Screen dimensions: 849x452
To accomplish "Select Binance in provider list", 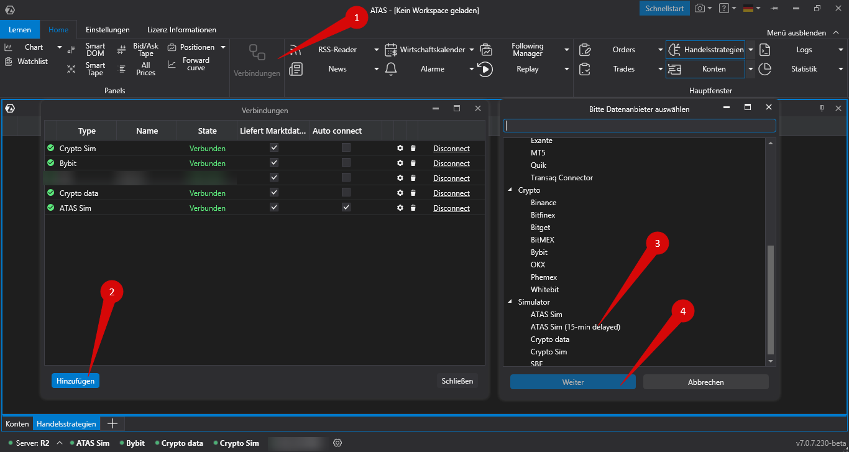I will pos(544,203).
